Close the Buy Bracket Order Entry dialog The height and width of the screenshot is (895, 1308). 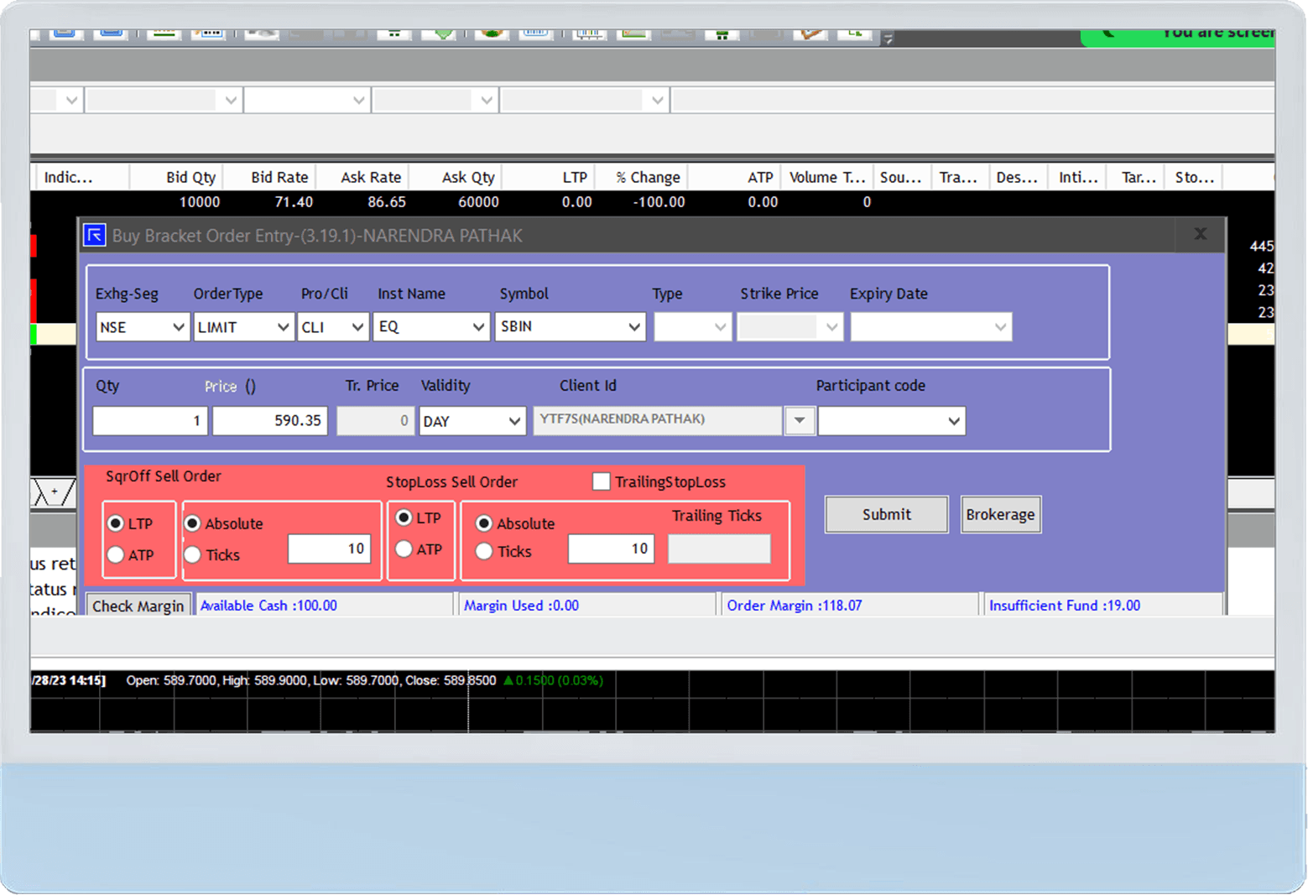tap(1200, 235)
